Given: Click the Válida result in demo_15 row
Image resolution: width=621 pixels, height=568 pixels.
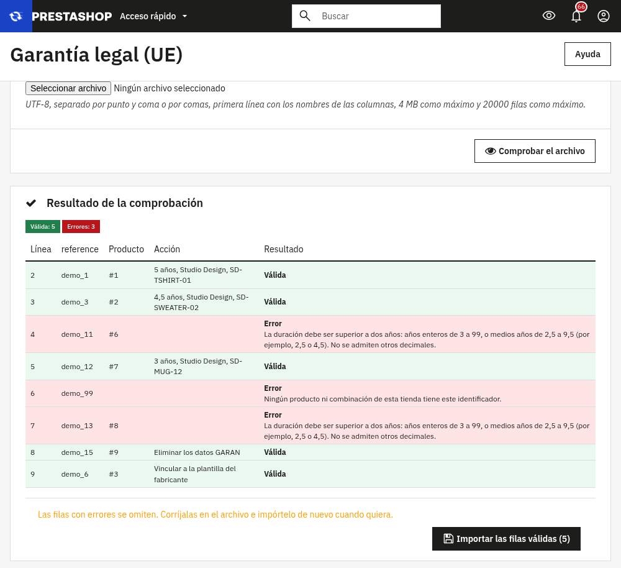Looking at the screenshot, I should click(275, 452).
